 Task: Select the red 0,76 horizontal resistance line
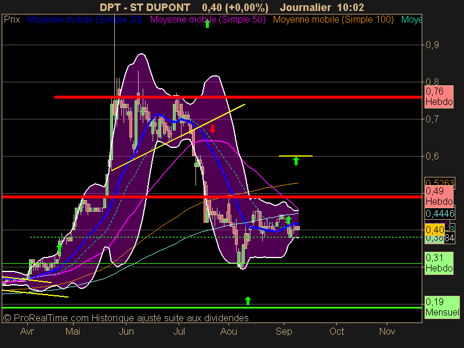coord(238,97)
